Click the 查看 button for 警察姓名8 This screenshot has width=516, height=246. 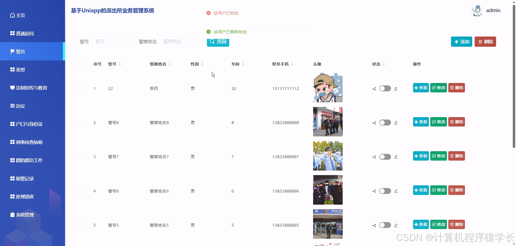(421, 122)
